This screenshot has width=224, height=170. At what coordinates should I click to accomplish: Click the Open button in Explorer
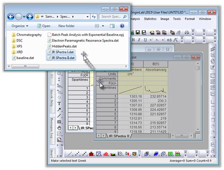point(43,26)
